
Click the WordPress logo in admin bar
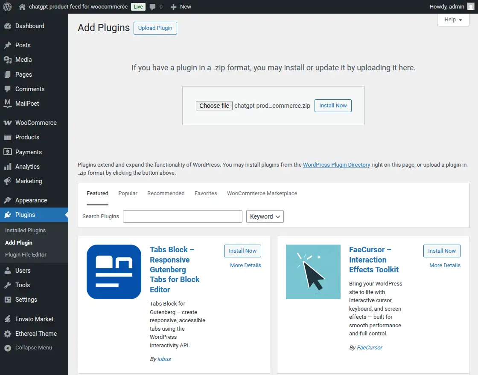click(x=7, y=6)
